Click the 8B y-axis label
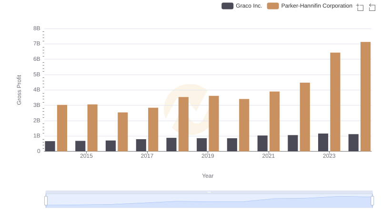381x219 pixels. 37,29
